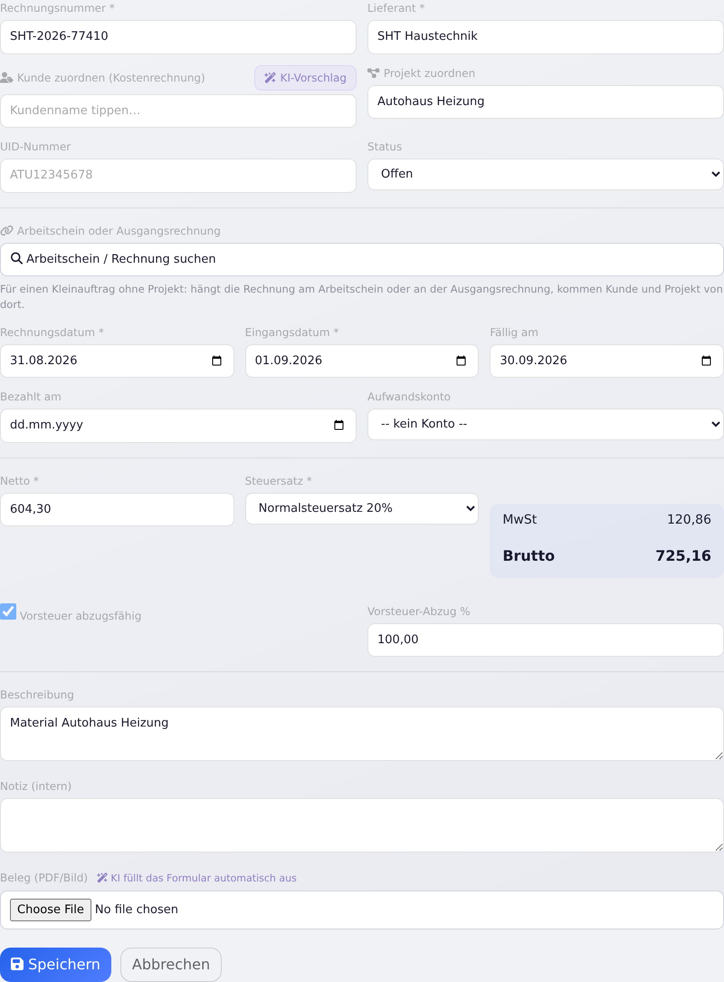Save the invoice with Speichern
The image size is (724, 982).
click(56, 964)
